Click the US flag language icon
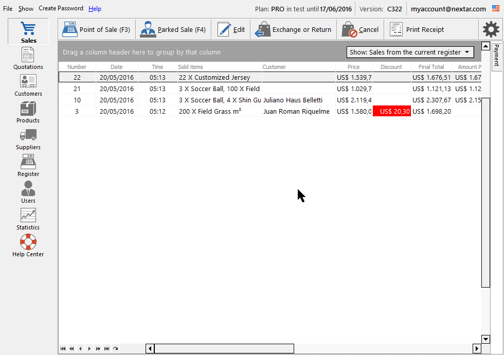The height and width of the screenshot is (355, 504). (496, 9)
